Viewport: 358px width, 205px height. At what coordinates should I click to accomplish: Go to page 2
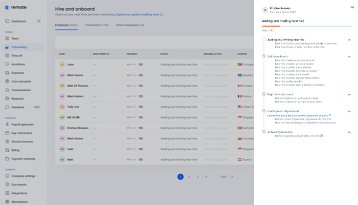tap(189, 177)
